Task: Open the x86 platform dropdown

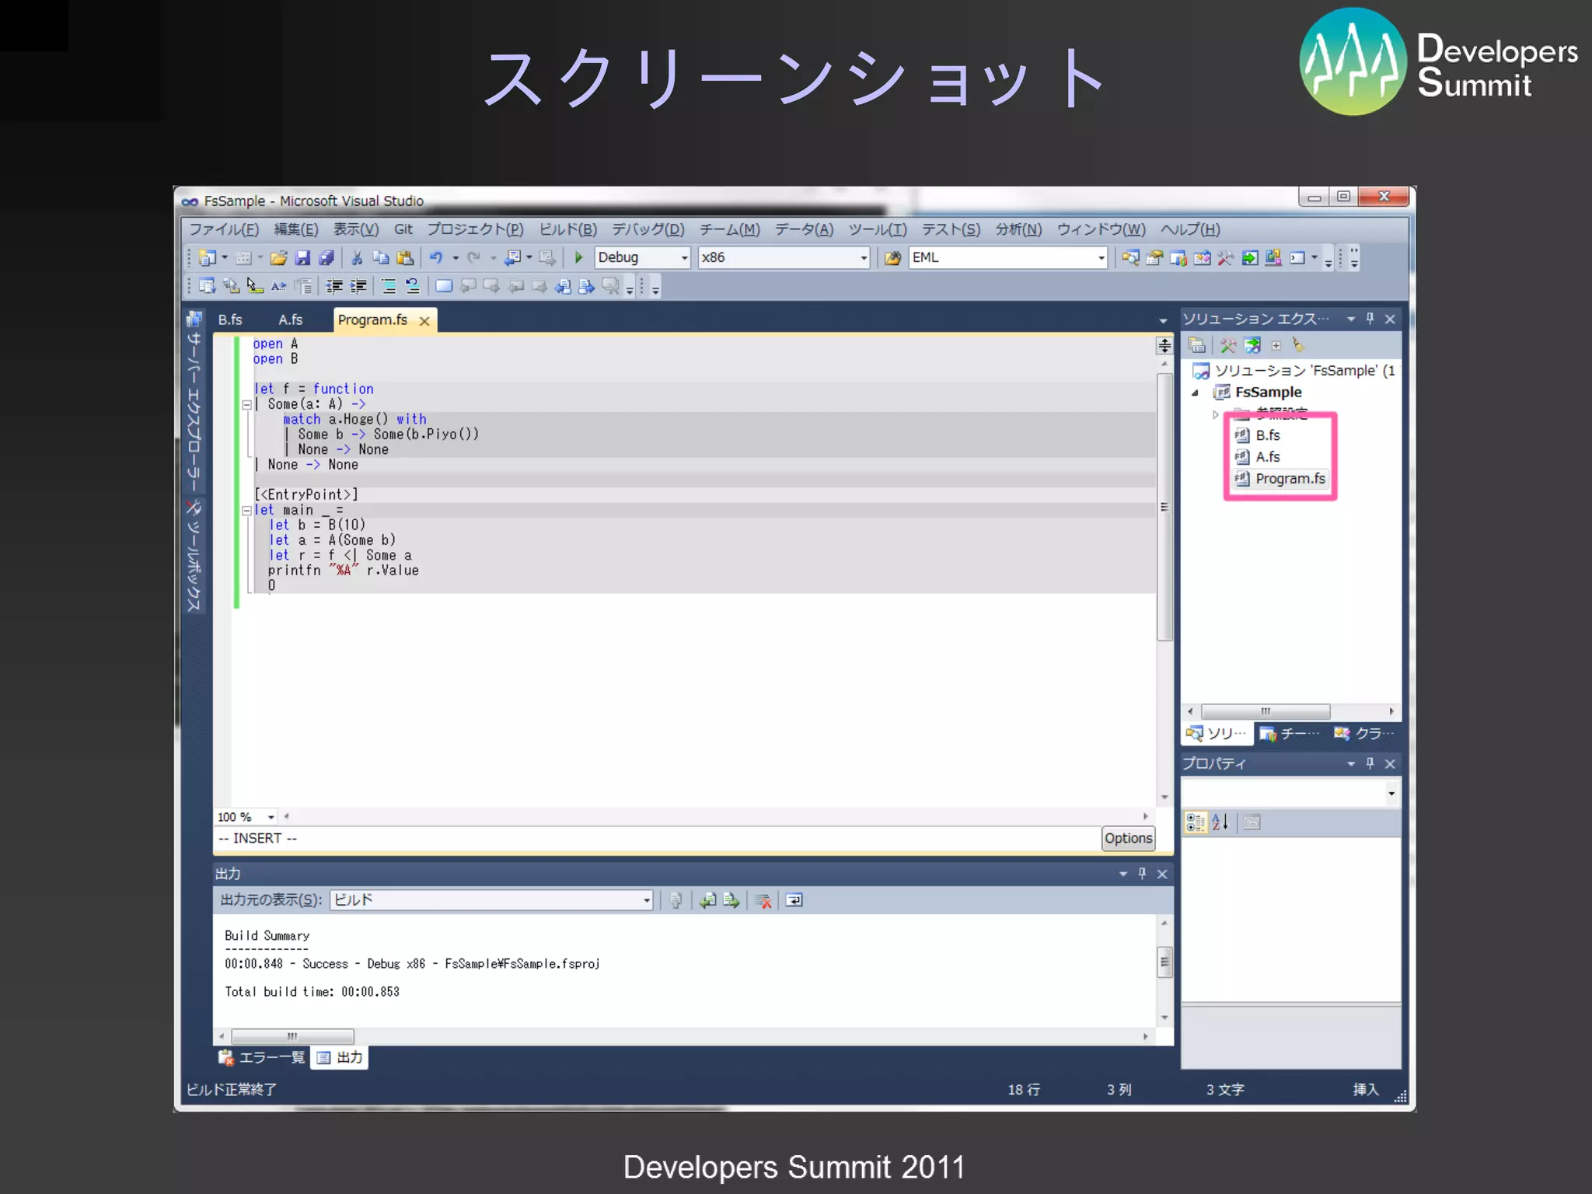Action: coord(863,257)
